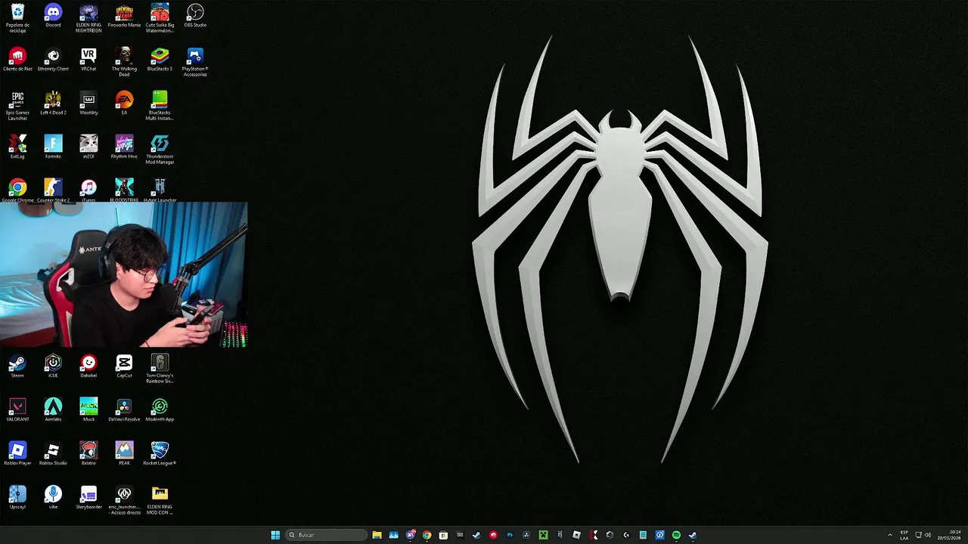Open the VALORANT desktop shortcut

point(17,410)
